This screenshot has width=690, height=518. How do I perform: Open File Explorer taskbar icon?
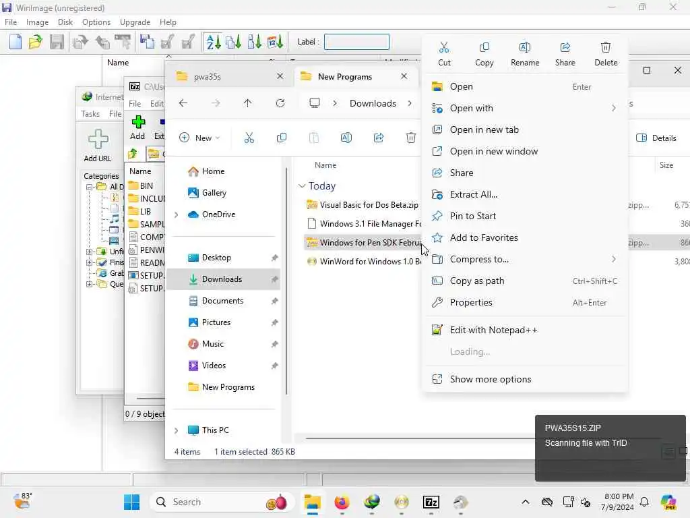click(x=313, y=502)
